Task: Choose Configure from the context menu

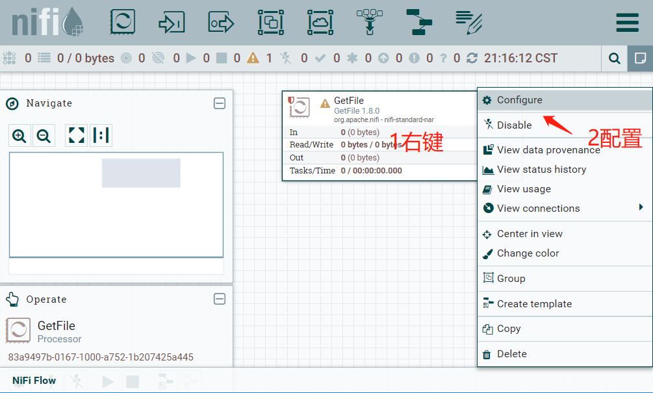Action: (565, 100)
